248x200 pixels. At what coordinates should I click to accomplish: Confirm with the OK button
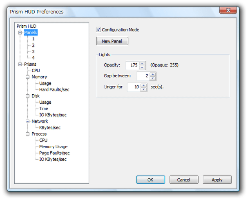[x=150, y=180]
